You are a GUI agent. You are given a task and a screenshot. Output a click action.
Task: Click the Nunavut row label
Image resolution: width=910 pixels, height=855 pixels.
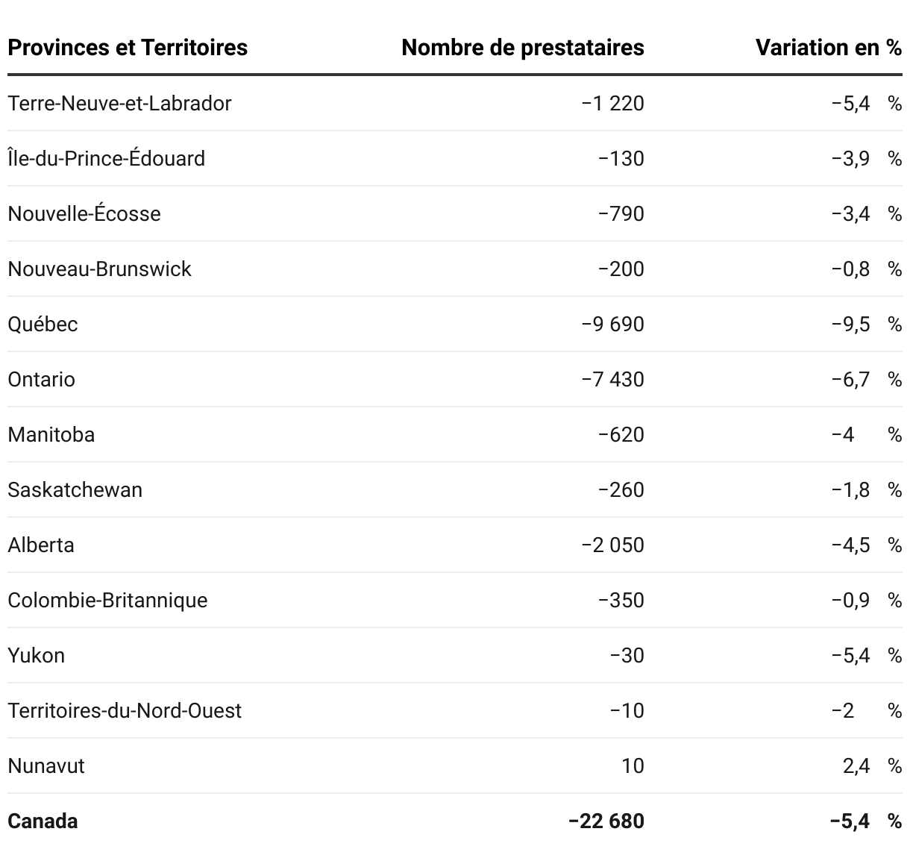coord(46,765)
